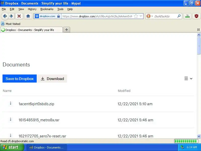The height and width of the screenshot is (151, 201).
Task: Open a new tab with plus button
Action: pos(67,30)
